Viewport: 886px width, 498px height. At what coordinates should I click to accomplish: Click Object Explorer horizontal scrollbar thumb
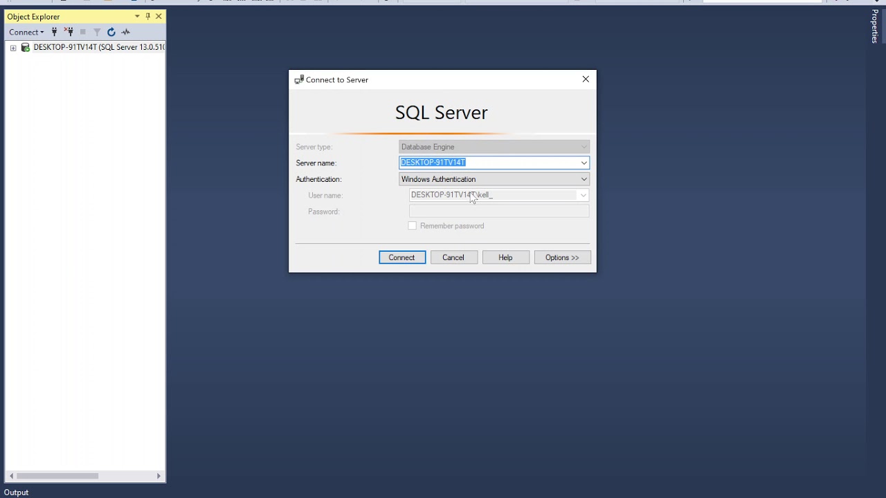(x=57, y=476)
